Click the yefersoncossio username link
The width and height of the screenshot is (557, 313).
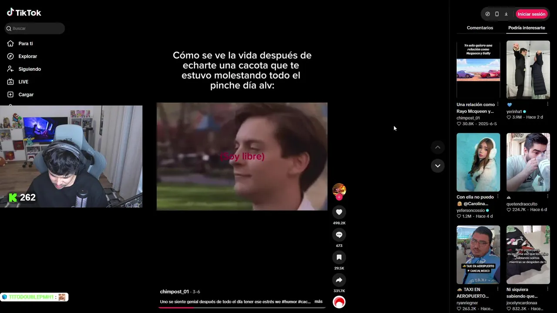pyautogui.click(x=470, y=210)
